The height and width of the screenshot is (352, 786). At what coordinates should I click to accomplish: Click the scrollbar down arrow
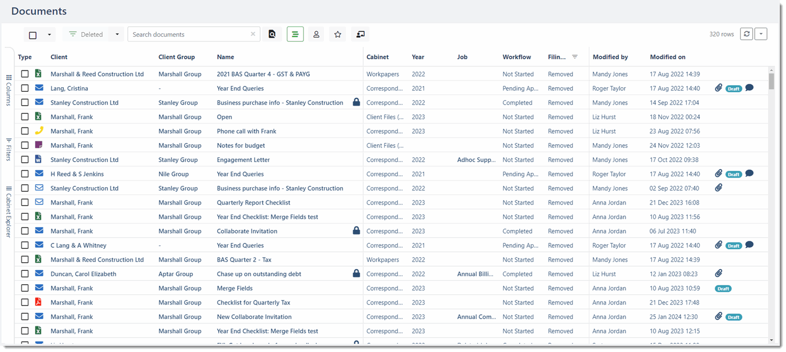point(771,340)
